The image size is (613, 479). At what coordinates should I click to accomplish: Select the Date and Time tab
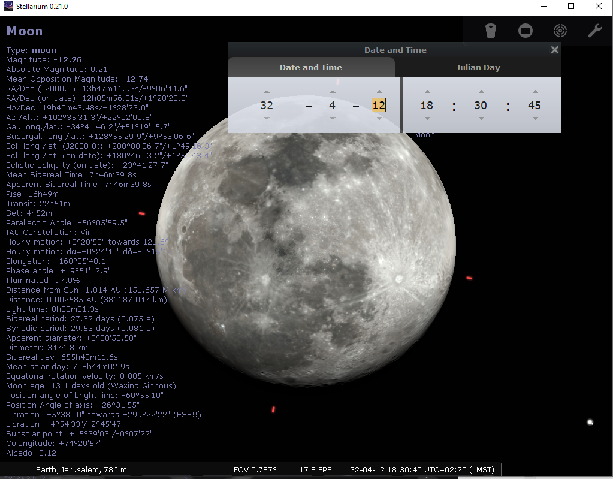pos(310,68)
